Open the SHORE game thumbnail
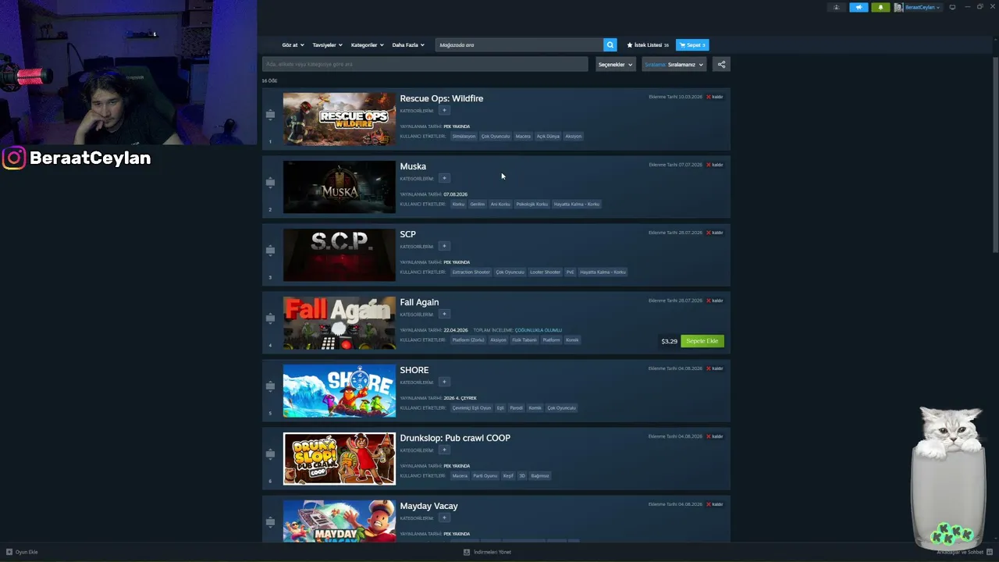Viewport: 999px width, 562px height. point(340,390)
